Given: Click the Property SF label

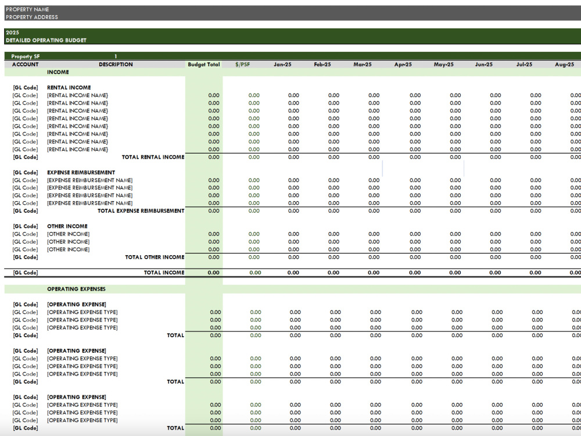Looking at the screenshot, I should click(x=25, y=56).
